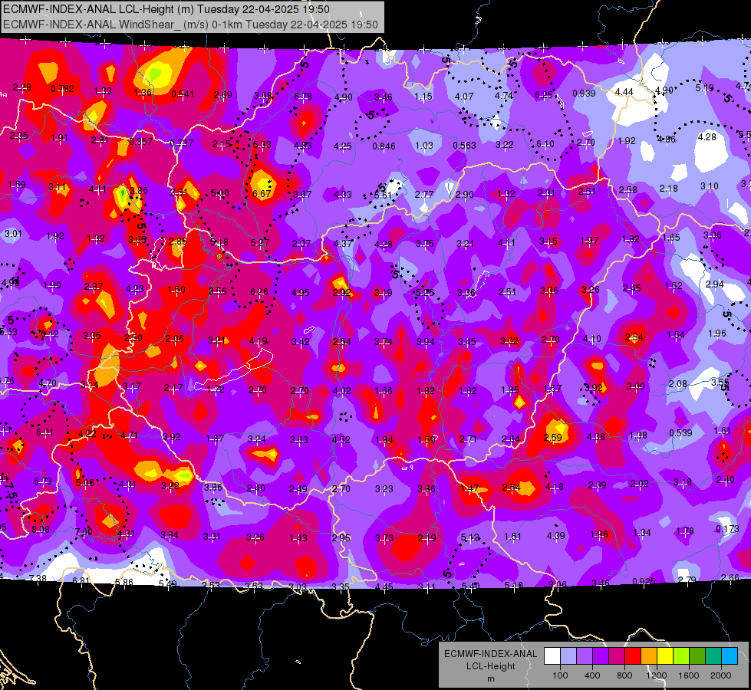This screenshot has width=751, height=690.
Task: Click the wind shear value 6.67
Action: pyautogui.click(x=262, y=194)
